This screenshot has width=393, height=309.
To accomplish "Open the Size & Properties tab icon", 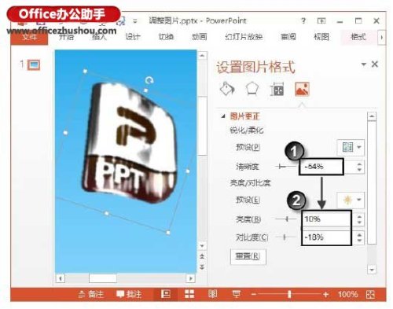I will pos(277,90).
